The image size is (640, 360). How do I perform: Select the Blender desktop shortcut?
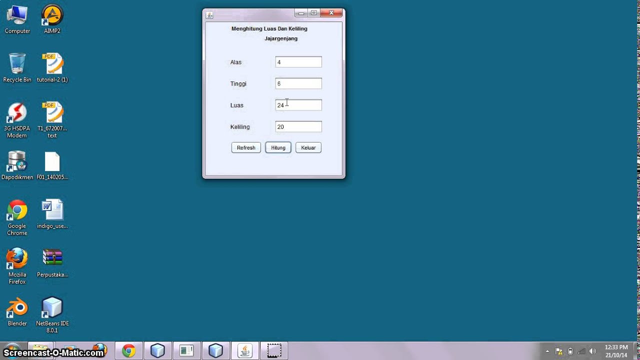pos(17,312)
